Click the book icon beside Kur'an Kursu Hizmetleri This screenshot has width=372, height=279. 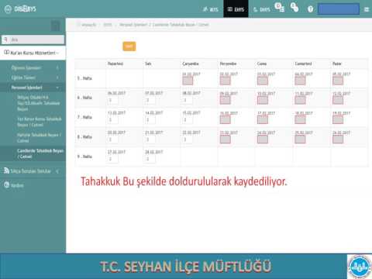(7, 53)
